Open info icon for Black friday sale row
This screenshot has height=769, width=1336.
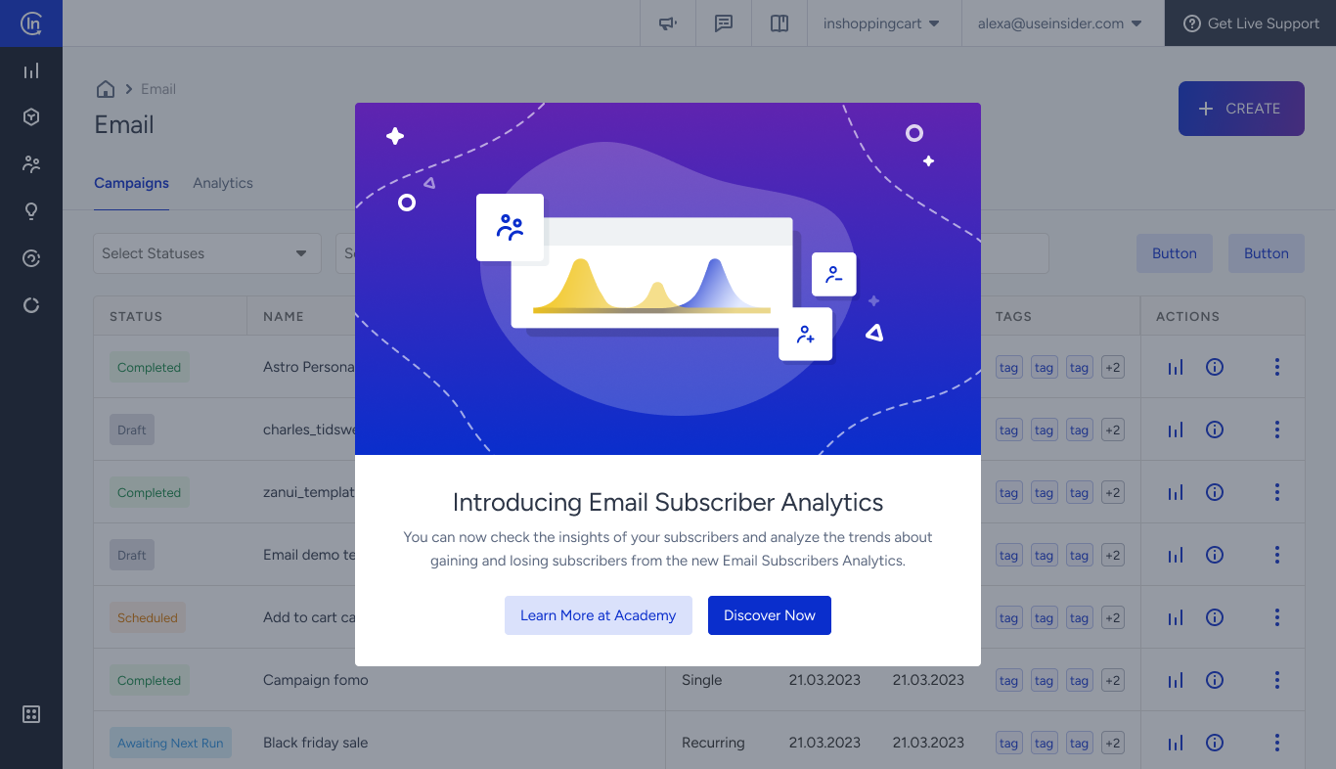point(1215,743)
